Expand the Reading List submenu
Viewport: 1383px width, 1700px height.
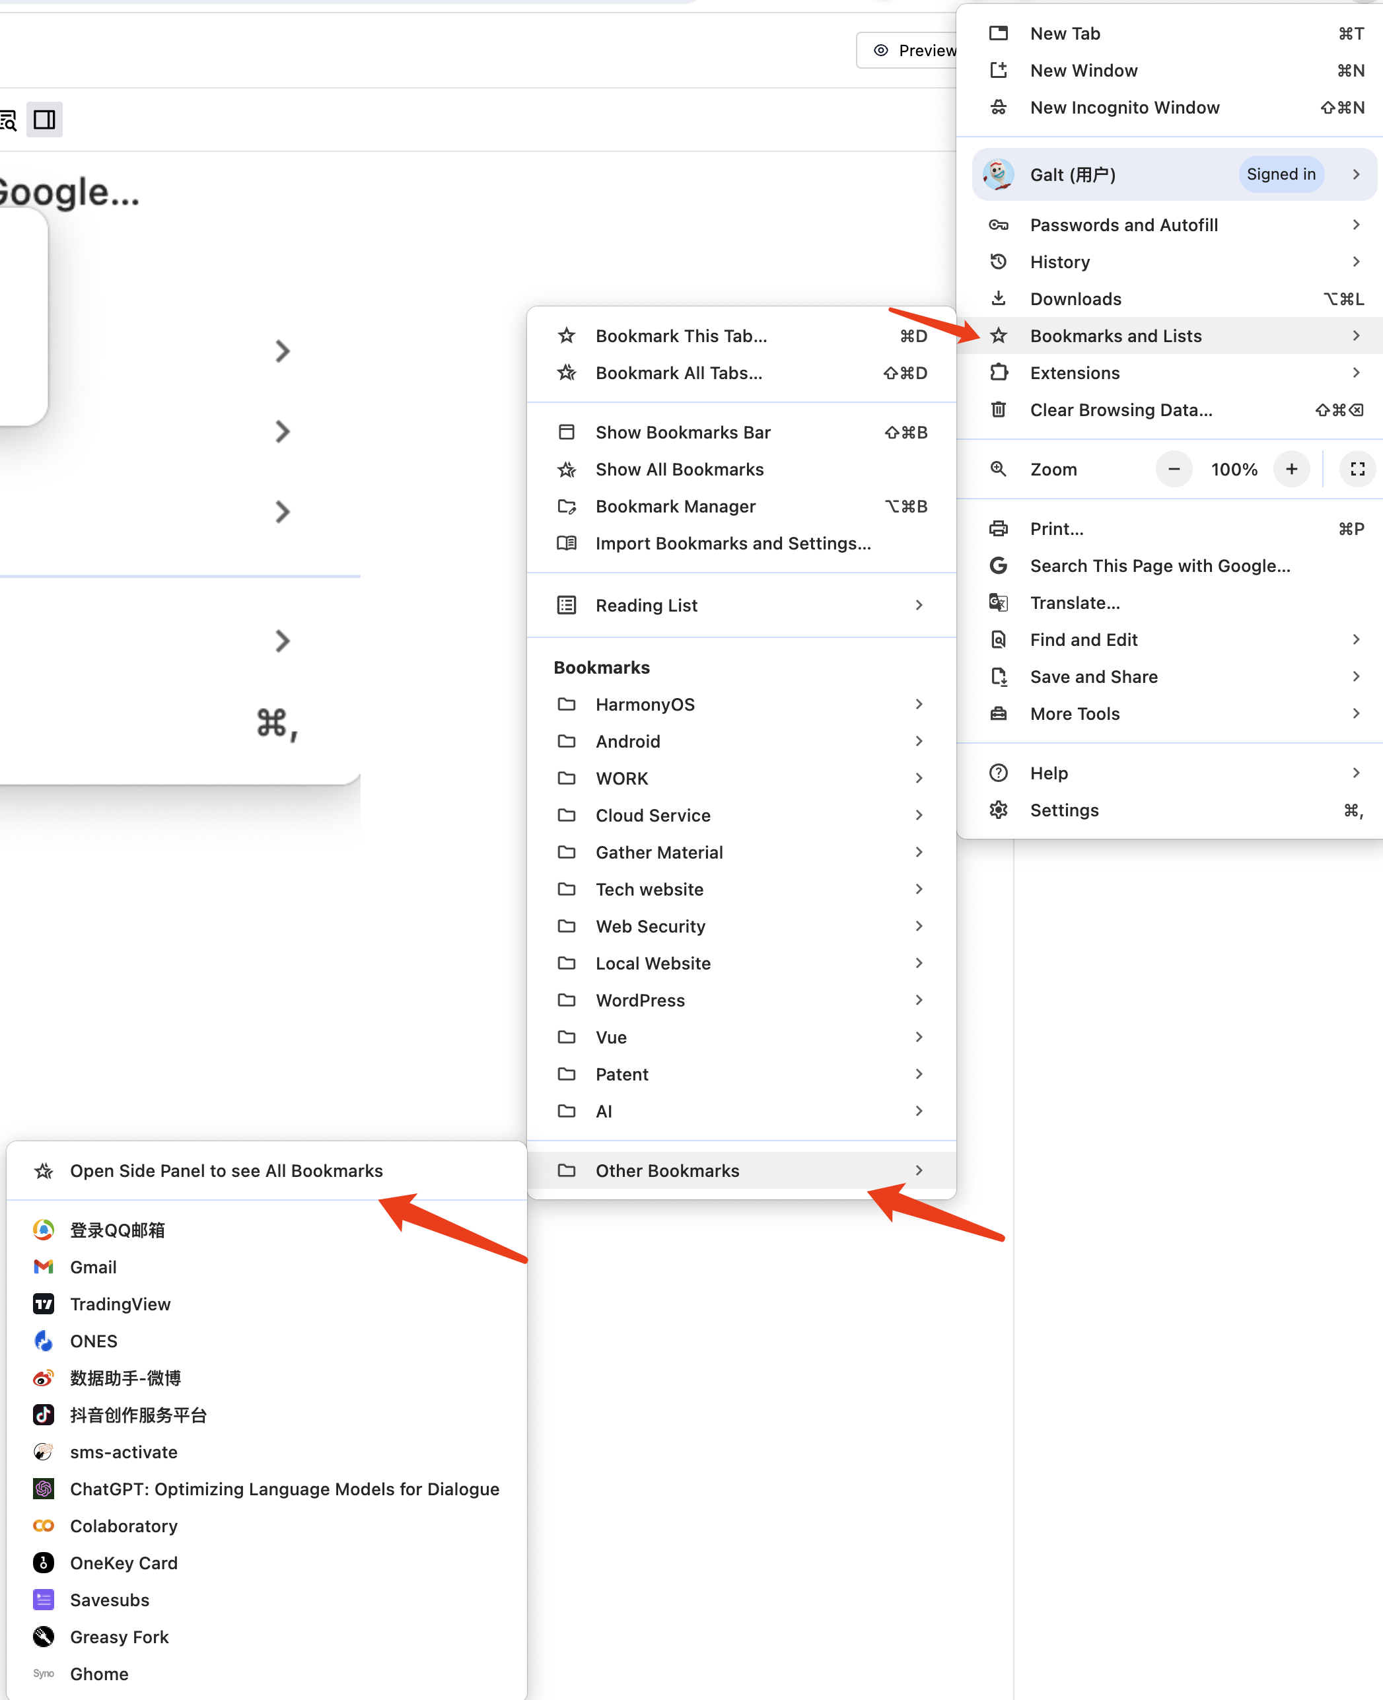point(741,604)
